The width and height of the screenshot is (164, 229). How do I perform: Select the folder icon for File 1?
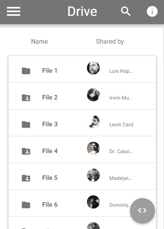coord(26,71)
